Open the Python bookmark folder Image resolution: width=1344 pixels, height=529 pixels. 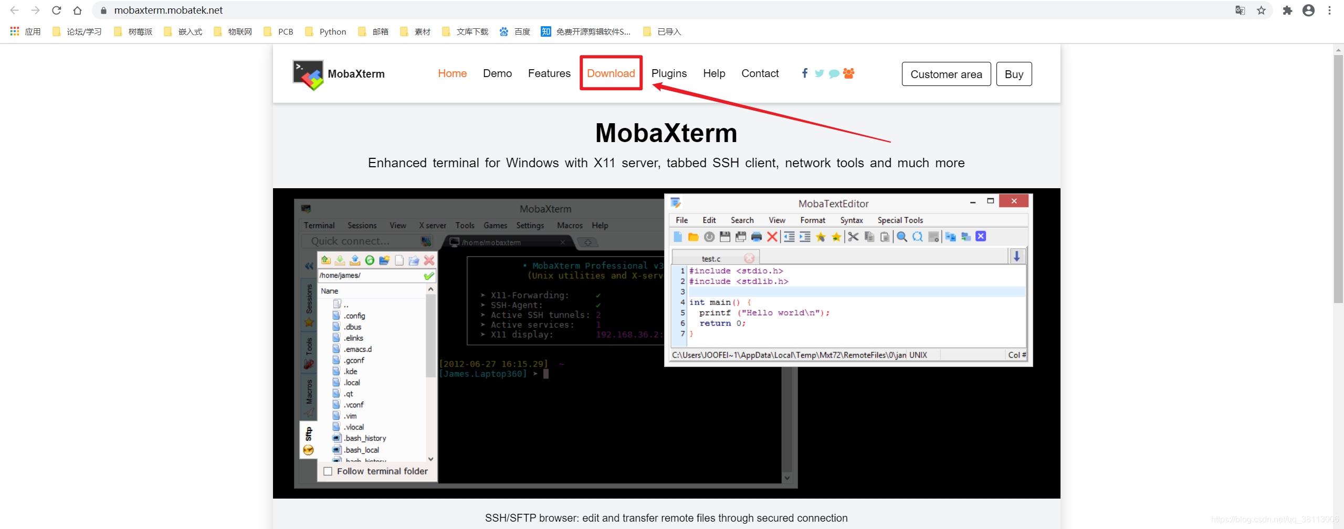326,31
